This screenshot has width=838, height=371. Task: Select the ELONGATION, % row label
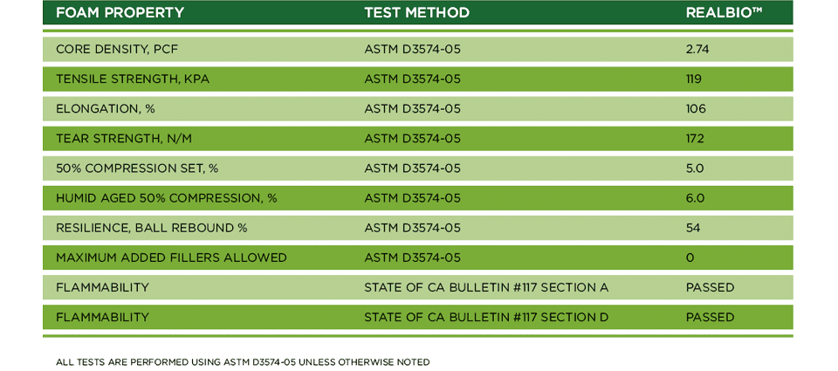(106, 109)
